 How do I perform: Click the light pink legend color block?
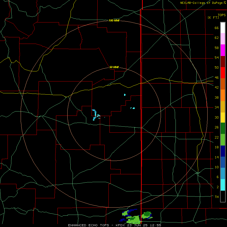pyautogui.click(x=223, y=39)
